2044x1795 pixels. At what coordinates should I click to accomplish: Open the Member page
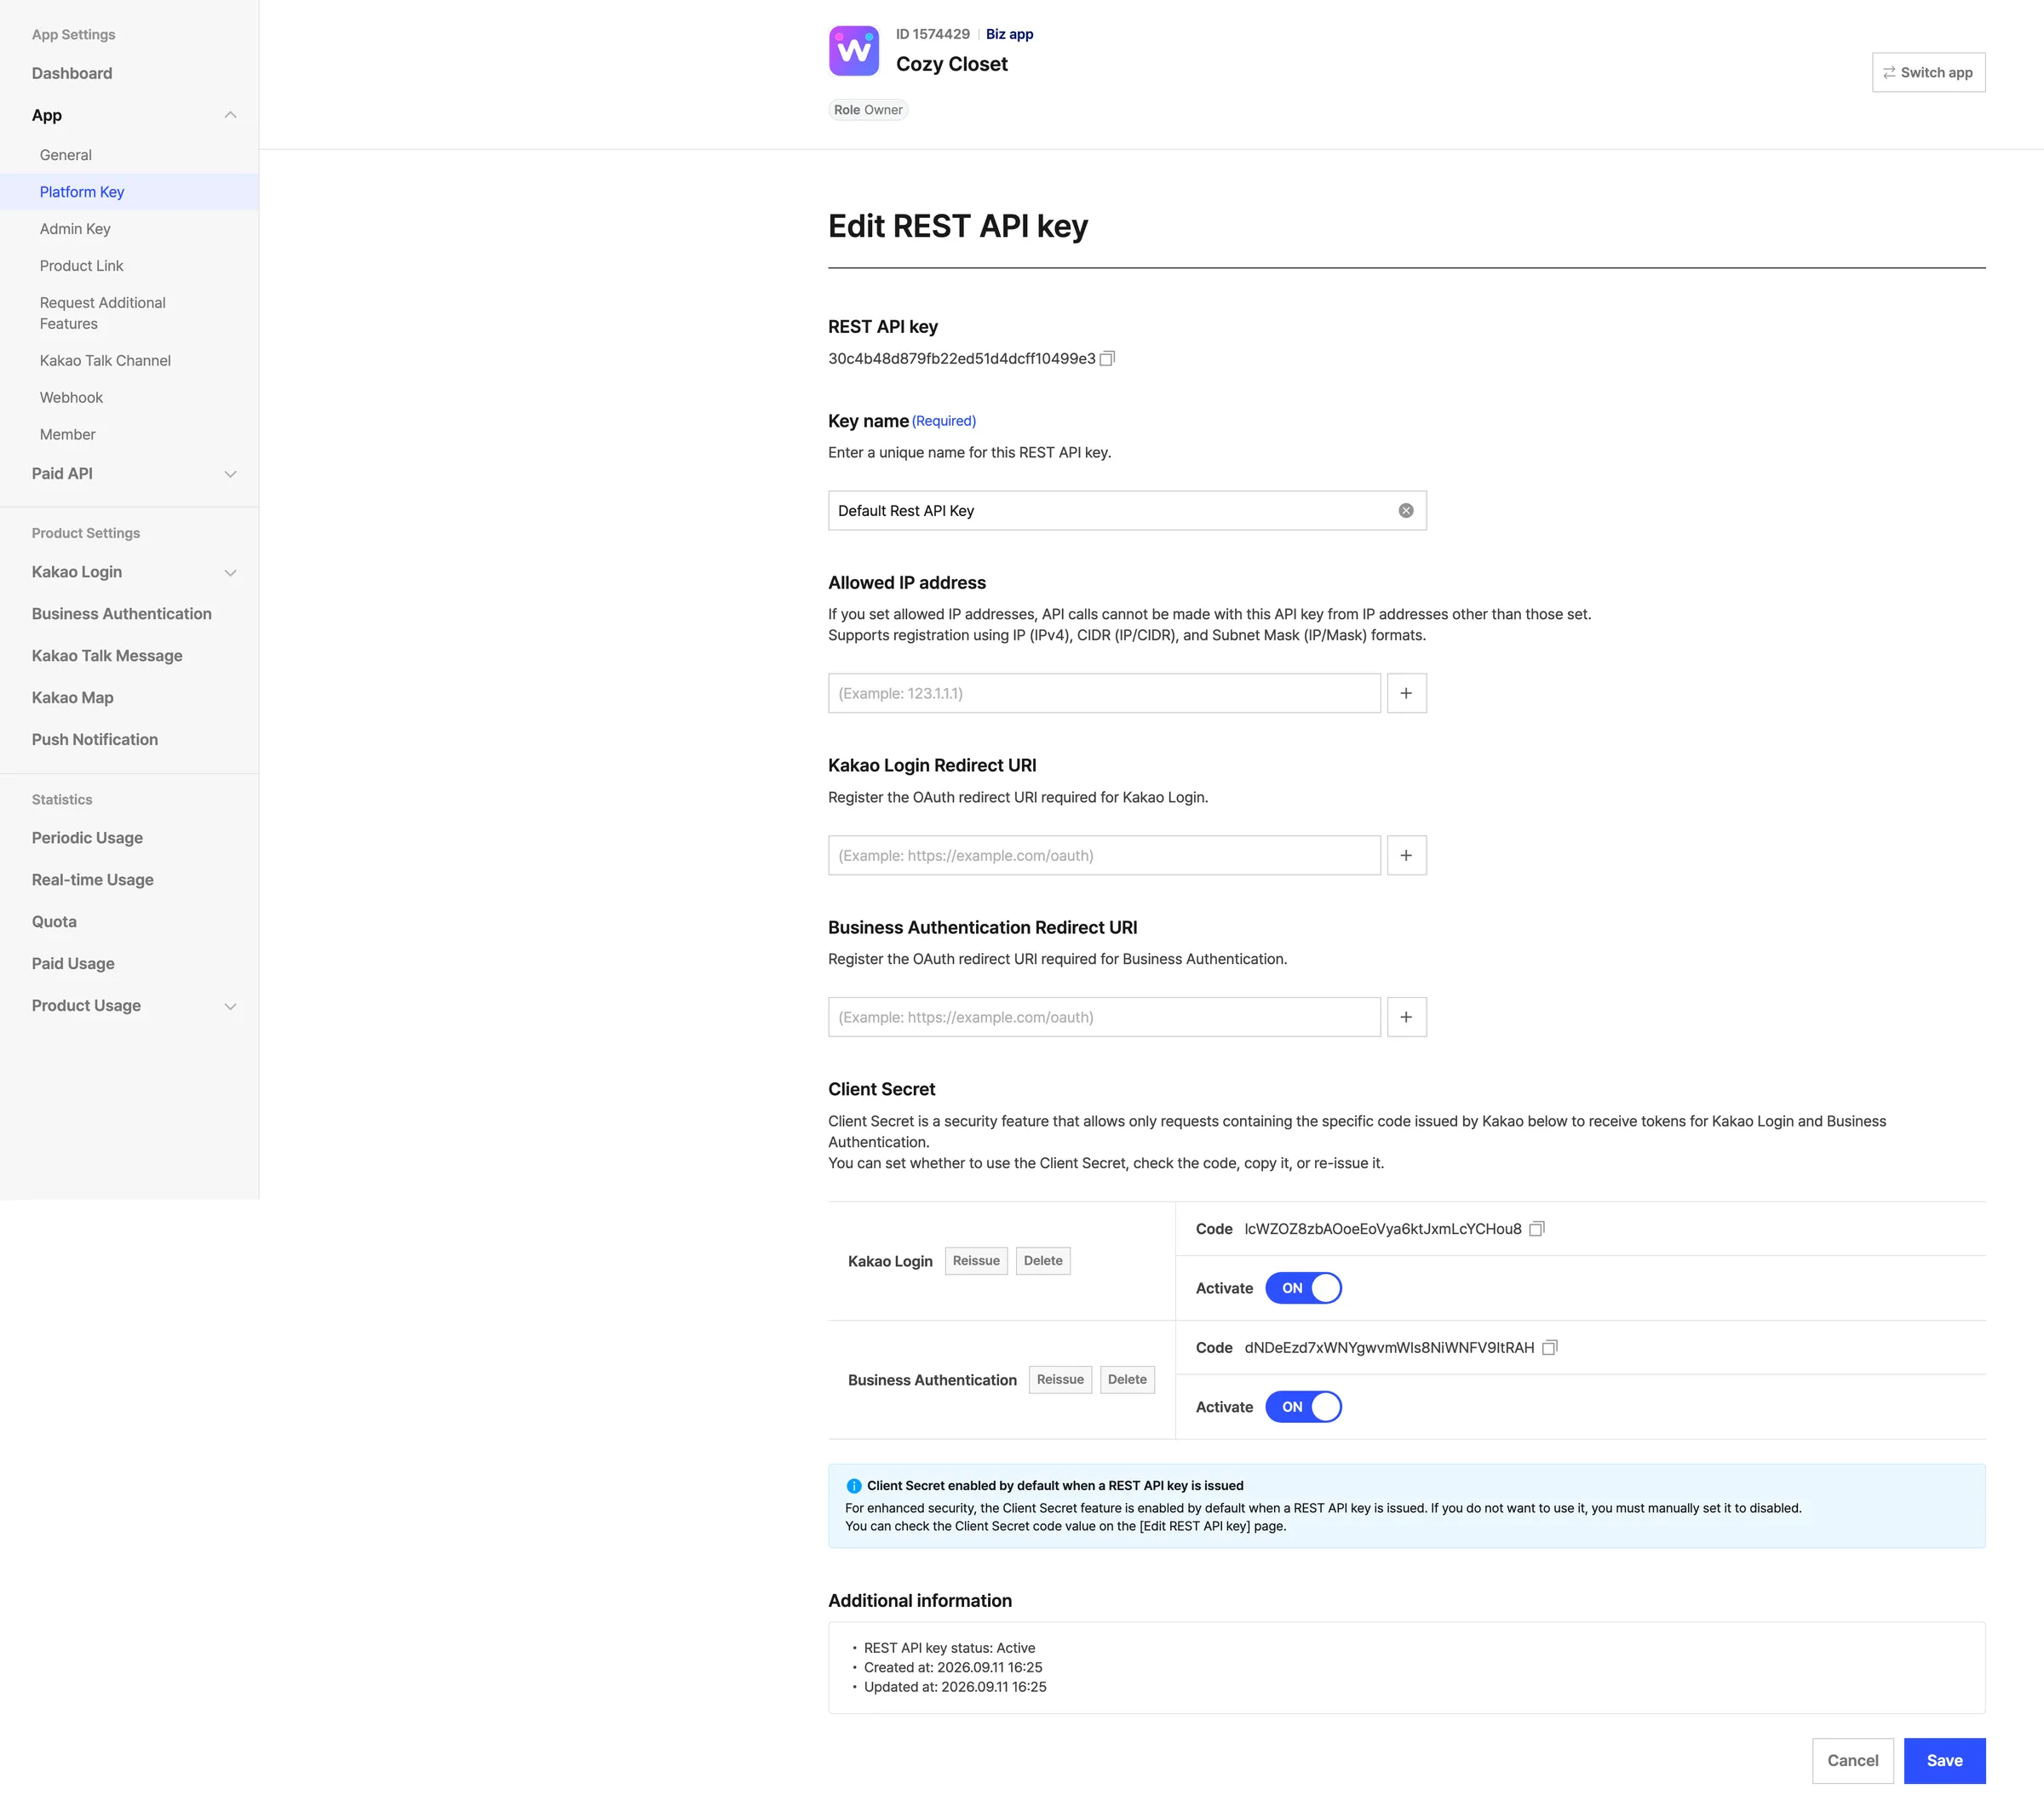tap(68, 435)
